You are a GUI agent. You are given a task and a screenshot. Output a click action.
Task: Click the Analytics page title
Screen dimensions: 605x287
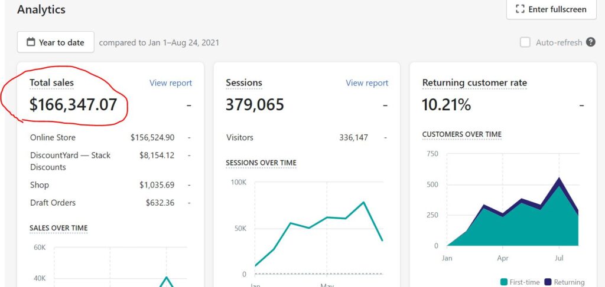coord(41,9)
